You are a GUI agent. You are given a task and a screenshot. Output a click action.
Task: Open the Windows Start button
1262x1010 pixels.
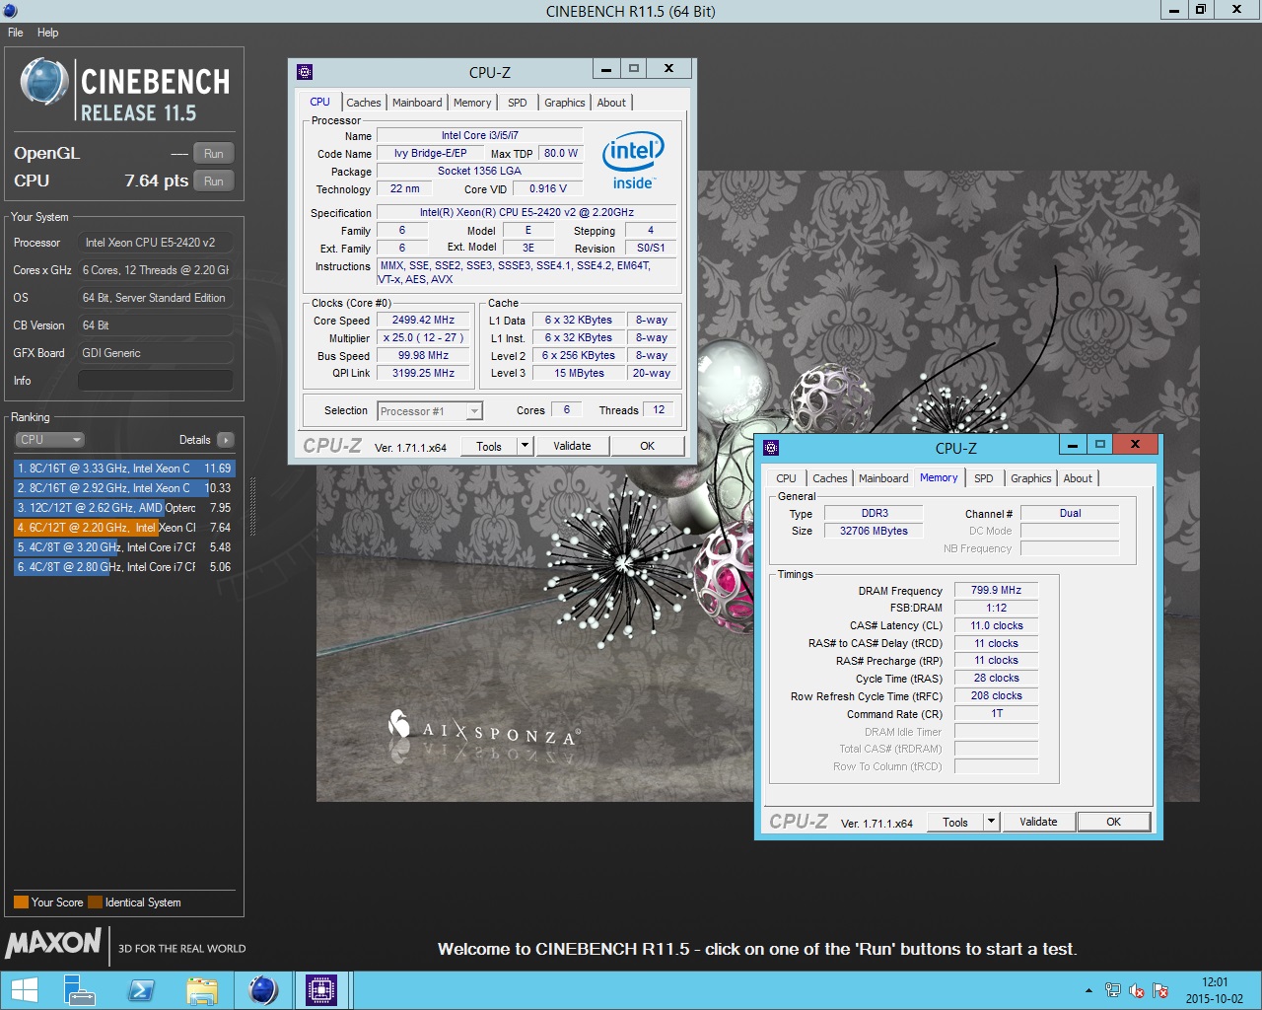point(25,990)
